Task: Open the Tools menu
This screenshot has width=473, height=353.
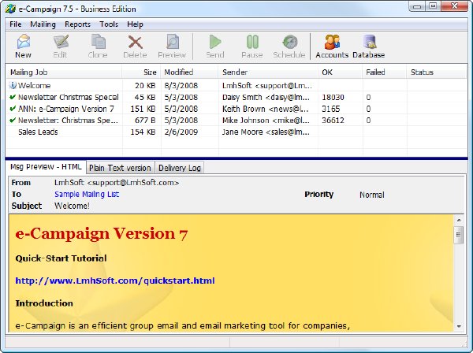Action: tap(109, 24)
